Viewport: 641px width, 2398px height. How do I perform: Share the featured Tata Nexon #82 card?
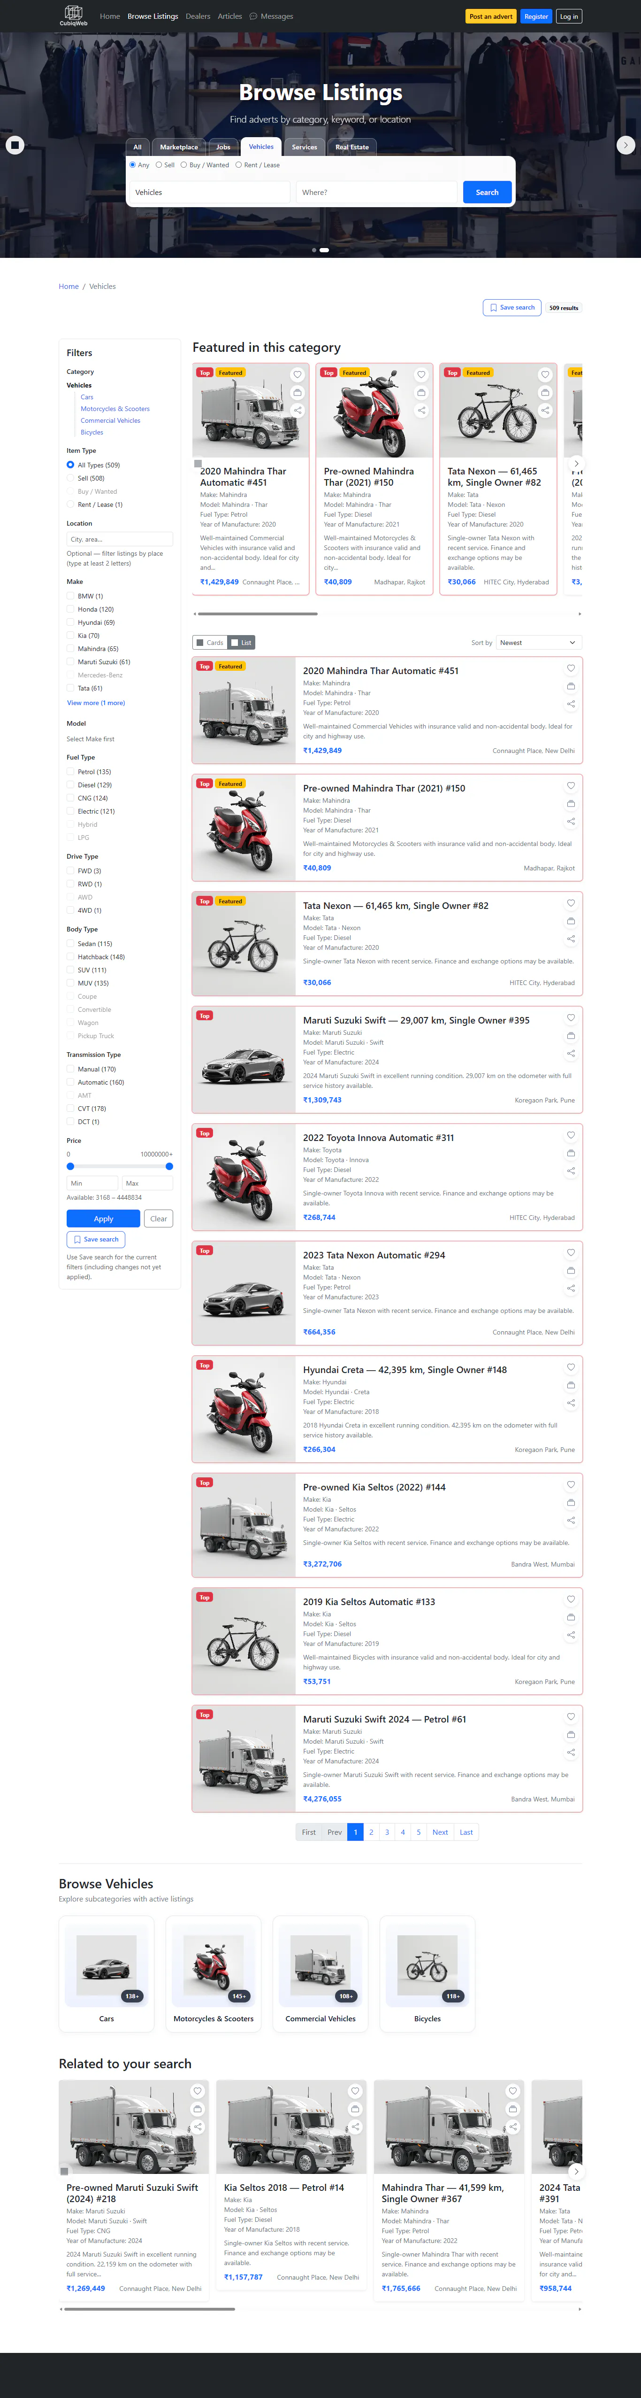tap(545, 411)
